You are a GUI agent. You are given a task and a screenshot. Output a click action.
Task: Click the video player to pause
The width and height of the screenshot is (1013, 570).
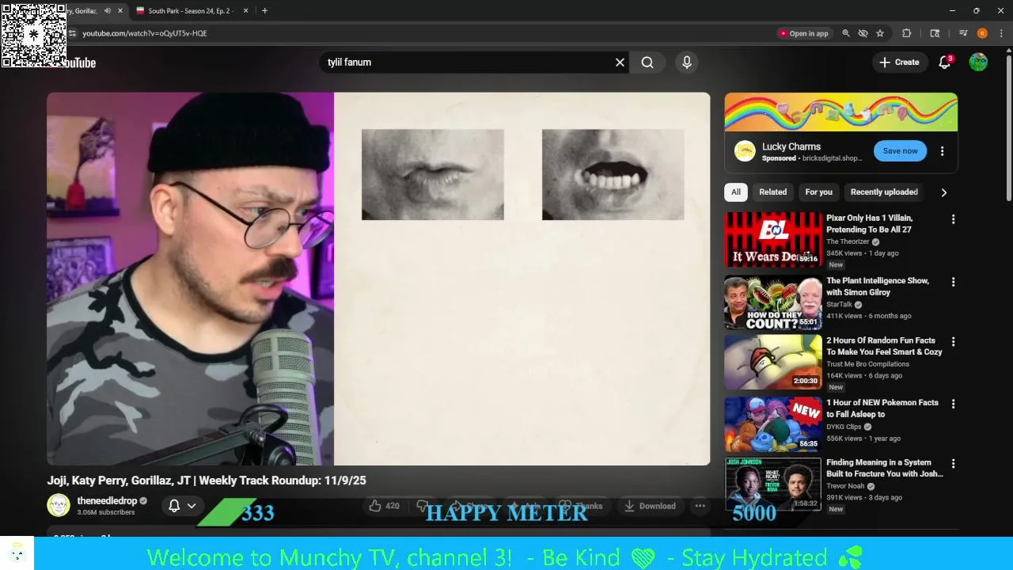pos(378,279)
